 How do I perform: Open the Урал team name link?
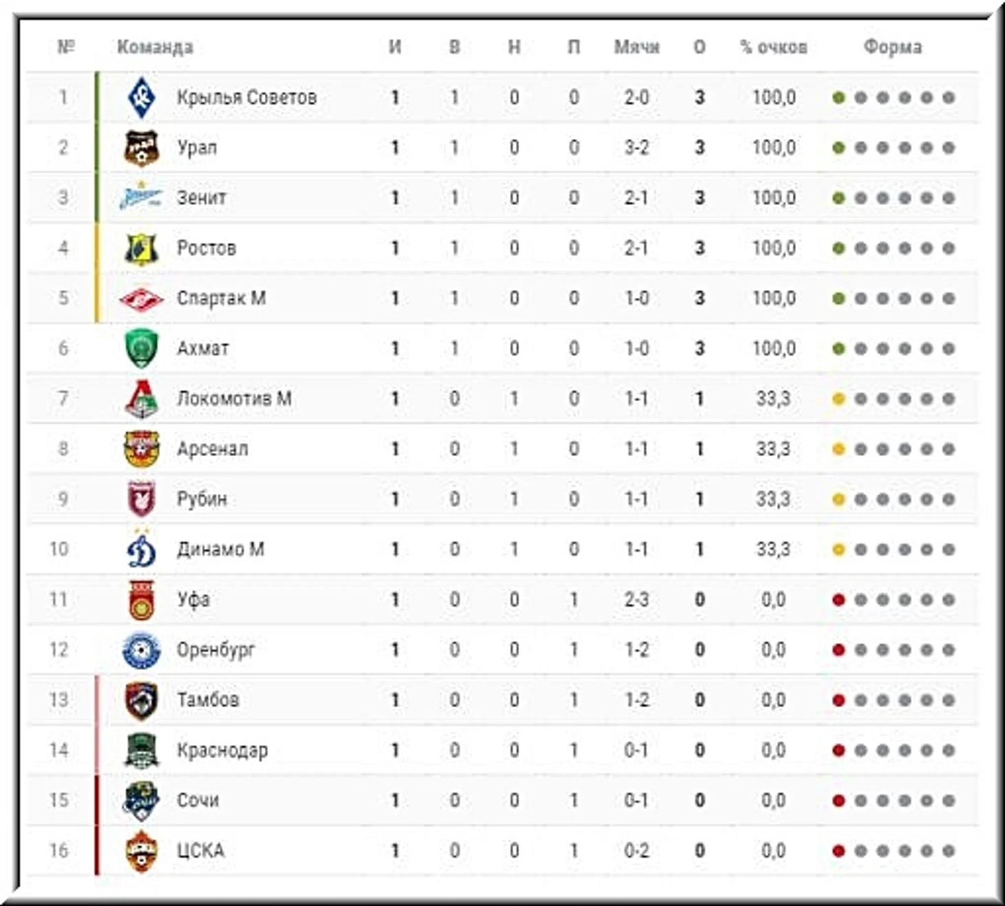197,147
